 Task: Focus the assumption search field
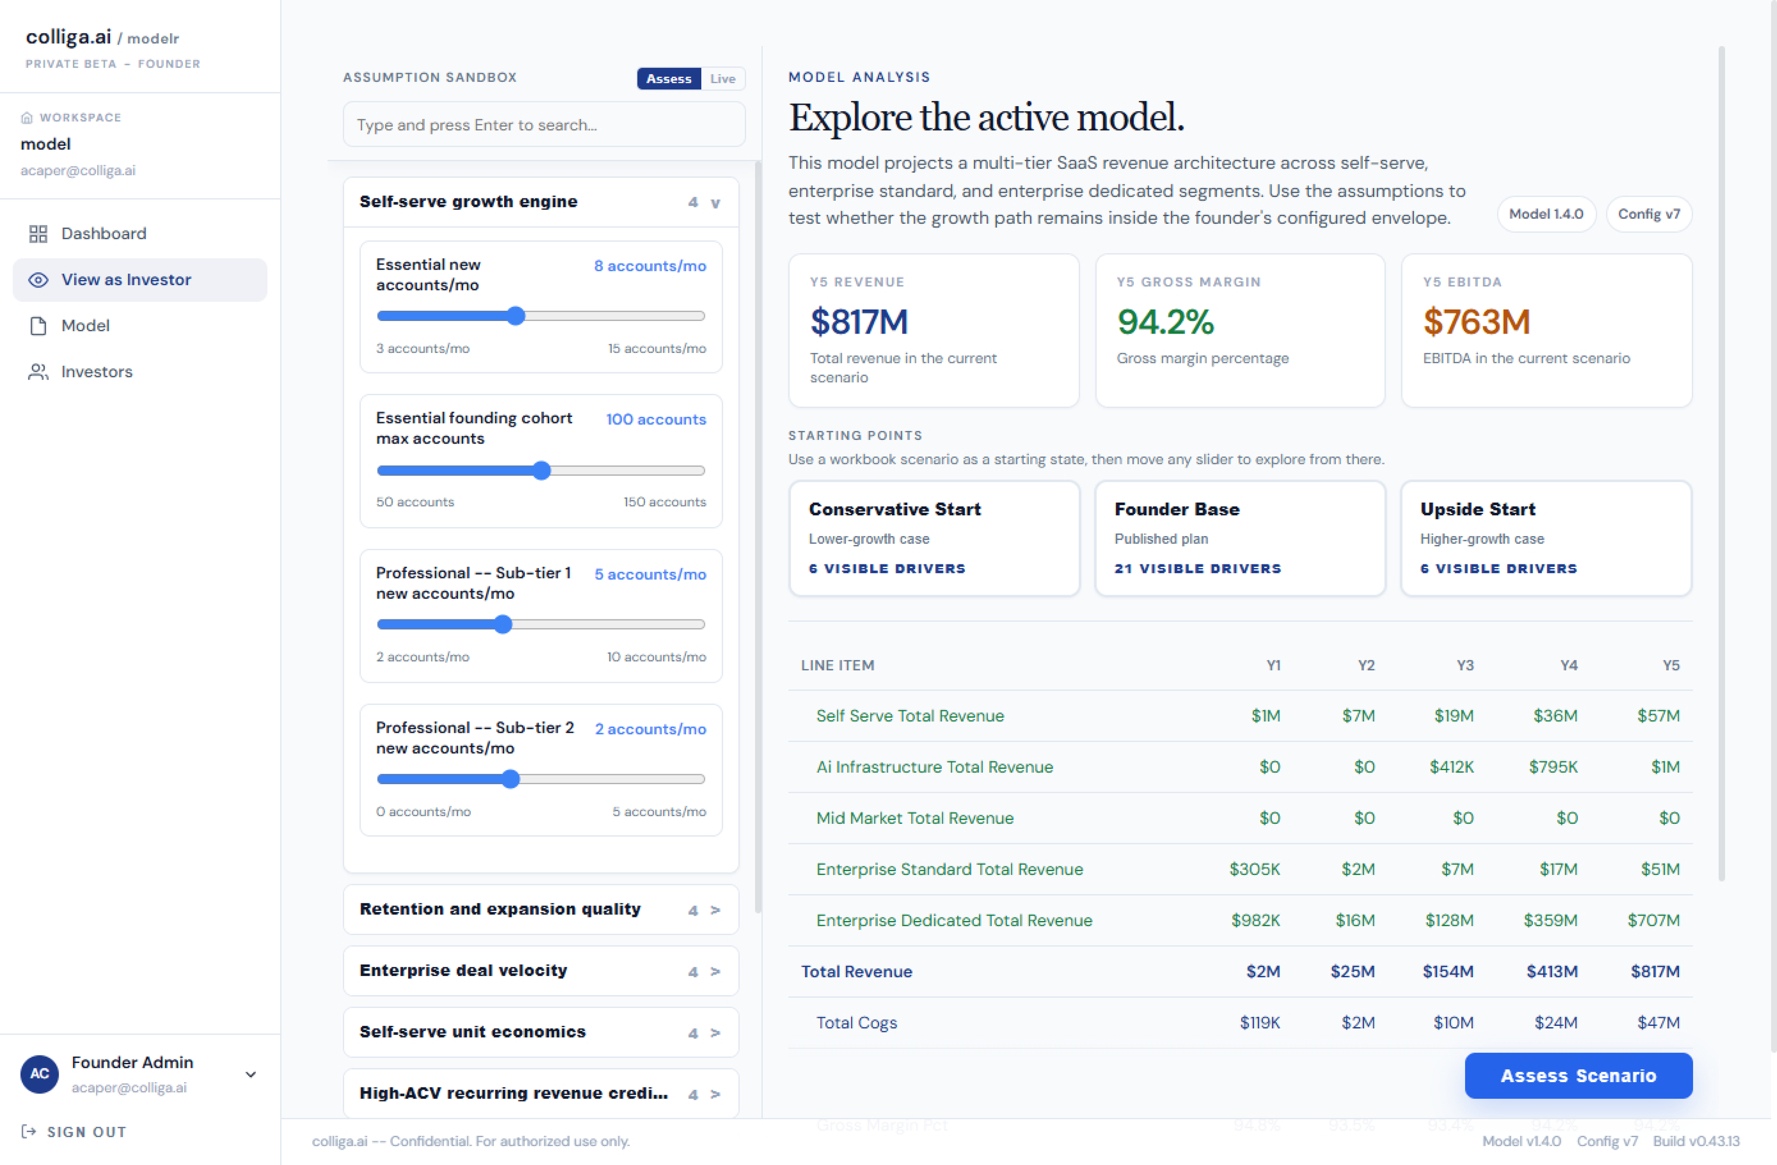[544, 125]
